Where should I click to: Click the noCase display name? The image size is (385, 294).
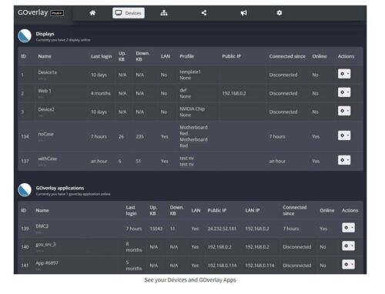[x=45, y=134]
